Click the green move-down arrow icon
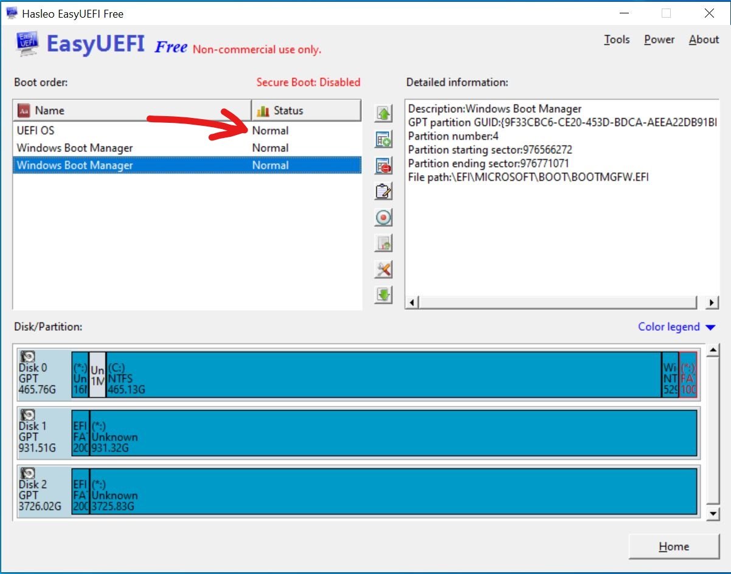 click(x=384, y=295)
